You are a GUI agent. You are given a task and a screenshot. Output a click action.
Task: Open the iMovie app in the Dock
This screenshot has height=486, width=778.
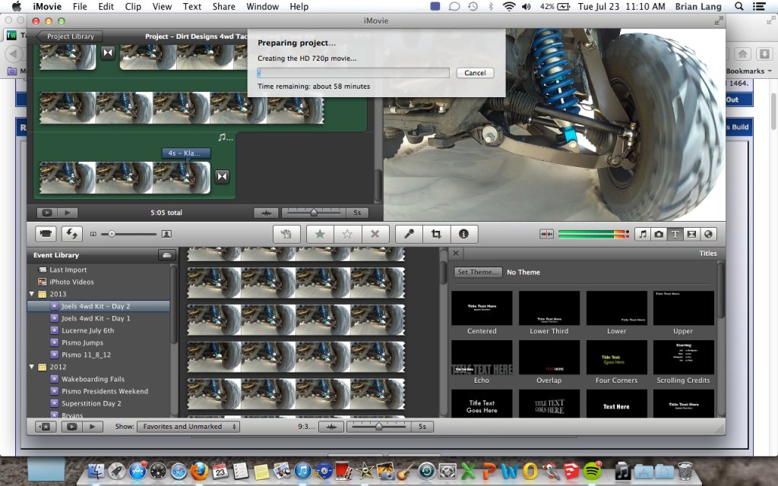(x=365, y=471)
